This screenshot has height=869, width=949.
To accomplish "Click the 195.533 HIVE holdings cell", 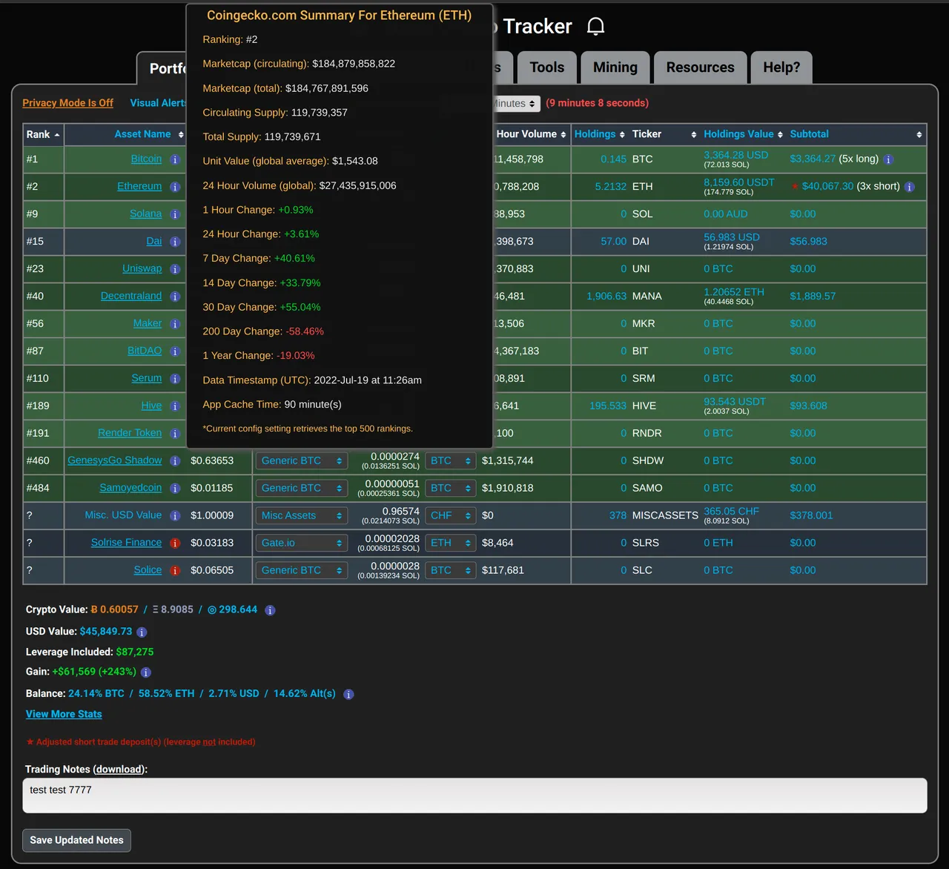I will click(x=608, y=406).
